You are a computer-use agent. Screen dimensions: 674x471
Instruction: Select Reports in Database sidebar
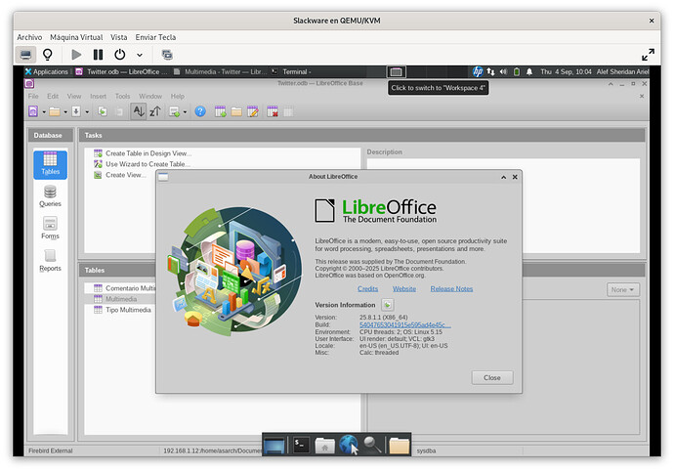click(50, 261)
